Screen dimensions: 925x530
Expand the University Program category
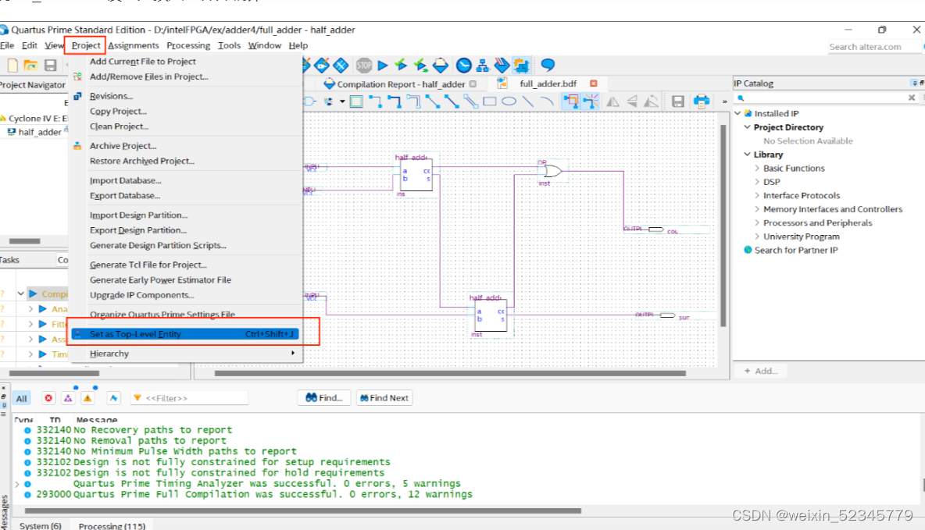click(757, 237)
